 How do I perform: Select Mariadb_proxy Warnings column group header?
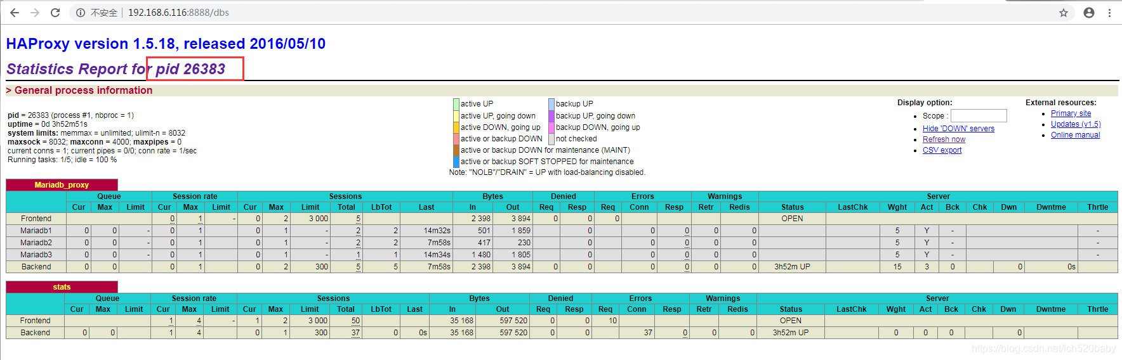click(725, 196)
